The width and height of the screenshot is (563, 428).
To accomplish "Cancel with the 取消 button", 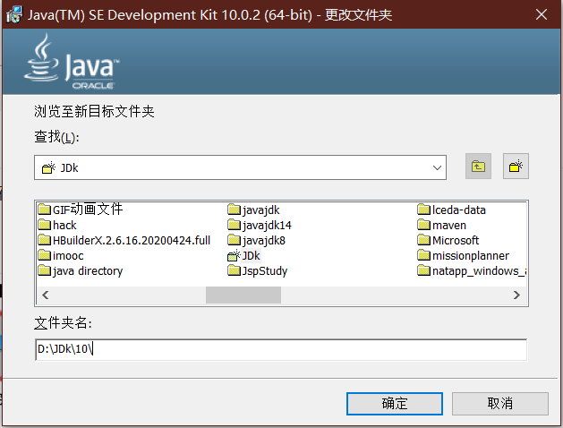I will click(x=499, y=404).
